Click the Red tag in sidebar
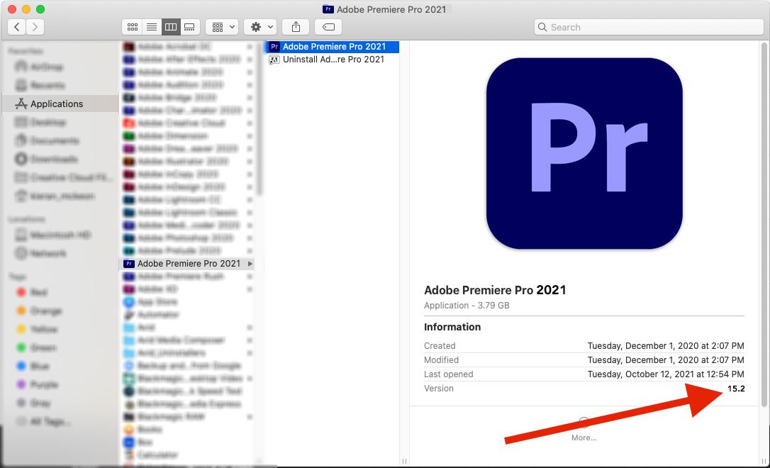Viewport: 770px width, 468px height. 33,293
